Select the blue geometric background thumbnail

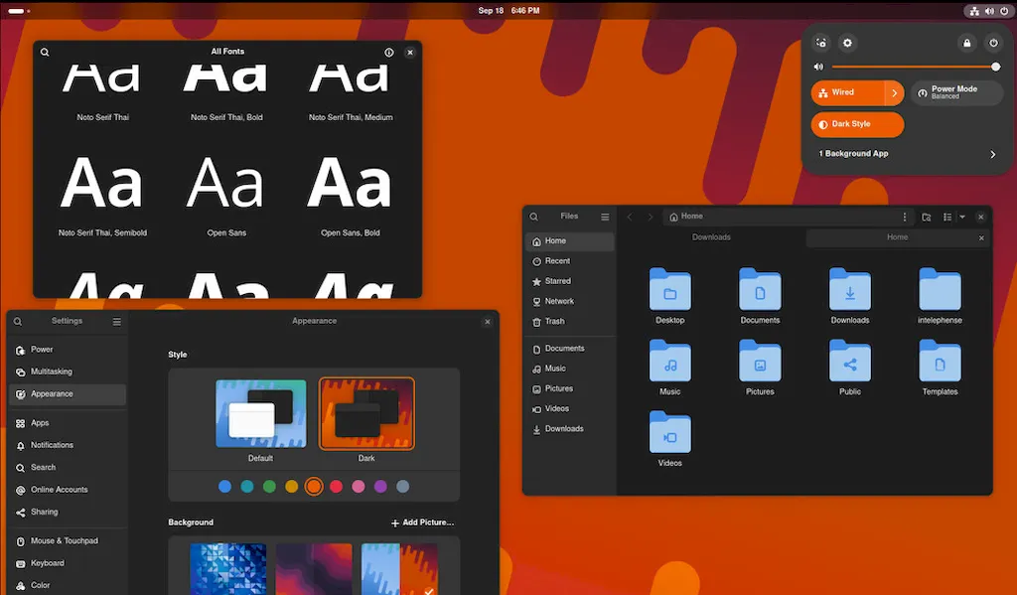[x=228, y=569]
